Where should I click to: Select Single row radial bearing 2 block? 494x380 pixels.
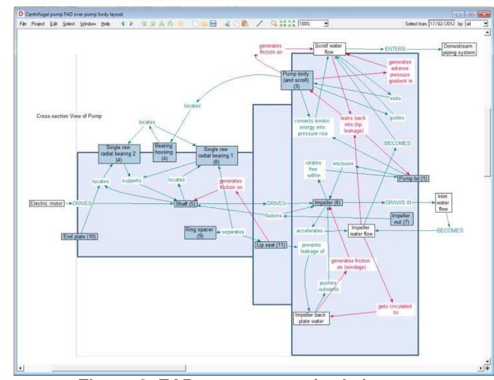pos(119,154)
